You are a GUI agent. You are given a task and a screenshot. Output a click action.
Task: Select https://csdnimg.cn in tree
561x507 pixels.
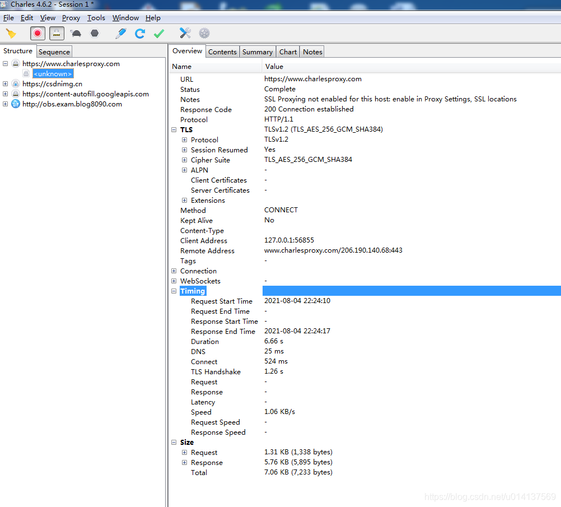(x=52, y=84)
